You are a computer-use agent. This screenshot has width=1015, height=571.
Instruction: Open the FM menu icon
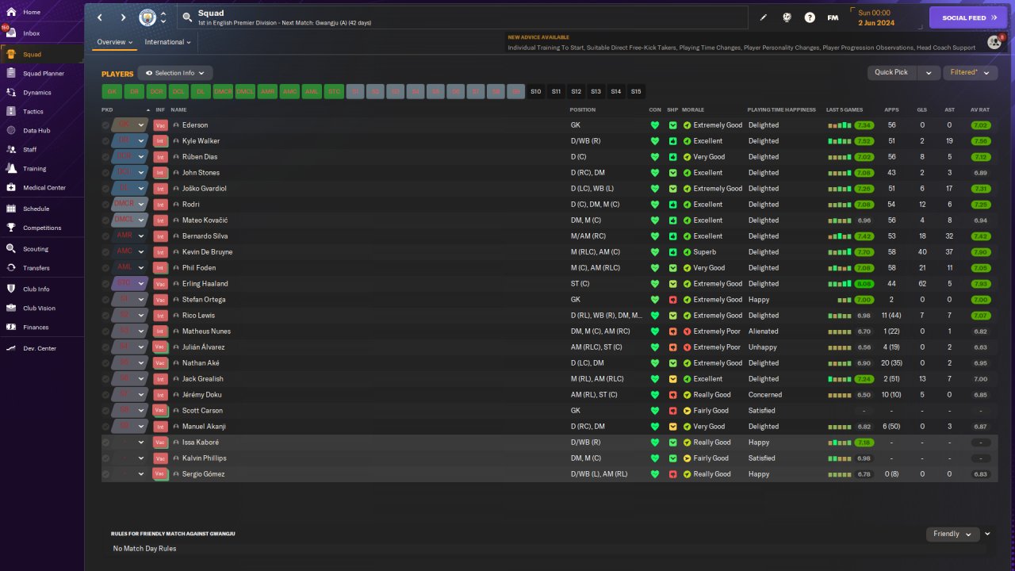click(833, 17)
